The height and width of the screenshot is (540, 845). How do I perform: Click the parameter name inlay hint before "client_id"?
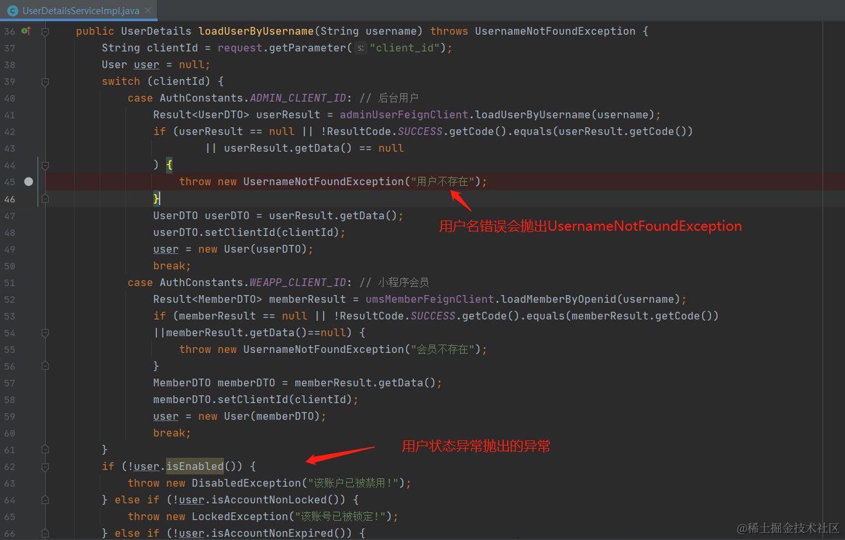pyautogui.click(x=360, y=48)
